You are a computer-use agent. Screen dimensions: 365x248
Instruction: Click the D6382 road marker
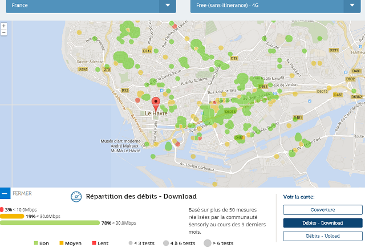point(356,96)
